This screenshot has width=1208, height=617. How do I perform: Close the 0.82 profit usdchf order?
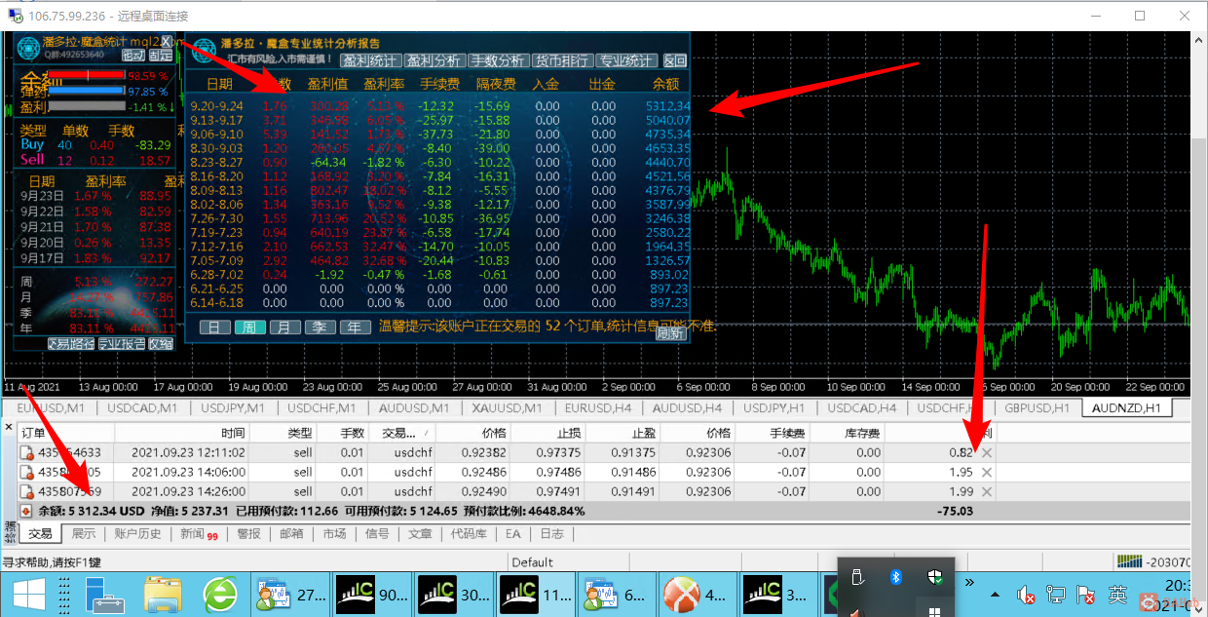tap(987, 452)
